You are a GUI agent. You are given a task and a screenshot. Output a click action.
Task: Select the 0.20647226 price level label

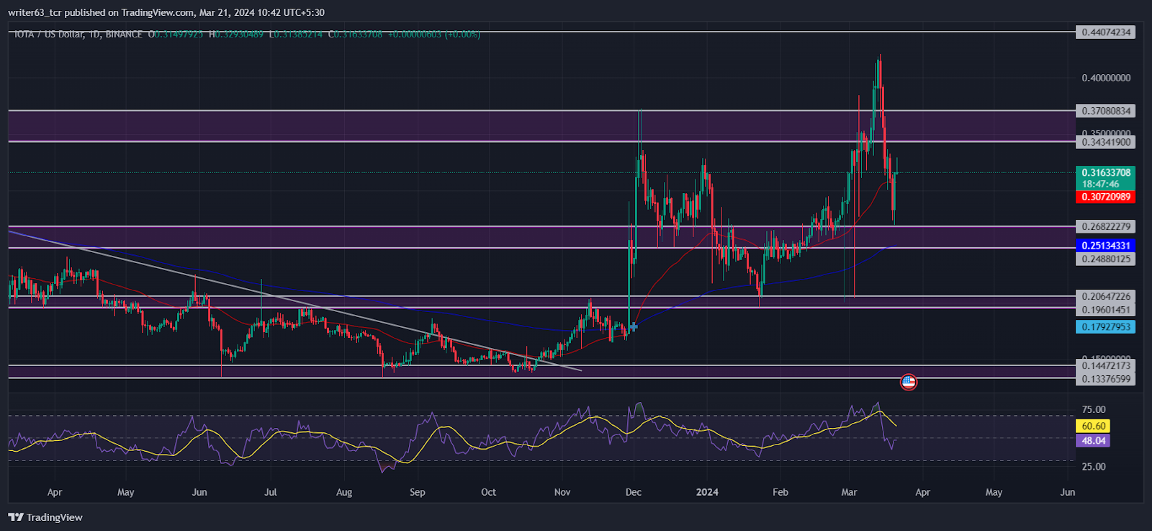(1106, 296)
